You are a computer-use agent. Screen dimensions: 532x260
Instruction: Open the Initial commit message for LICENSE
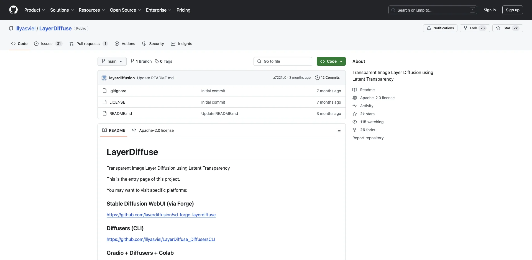coord(213,102)
